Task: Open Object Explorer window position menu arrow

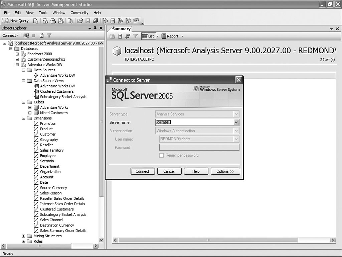Action: (x=90, y=28)
